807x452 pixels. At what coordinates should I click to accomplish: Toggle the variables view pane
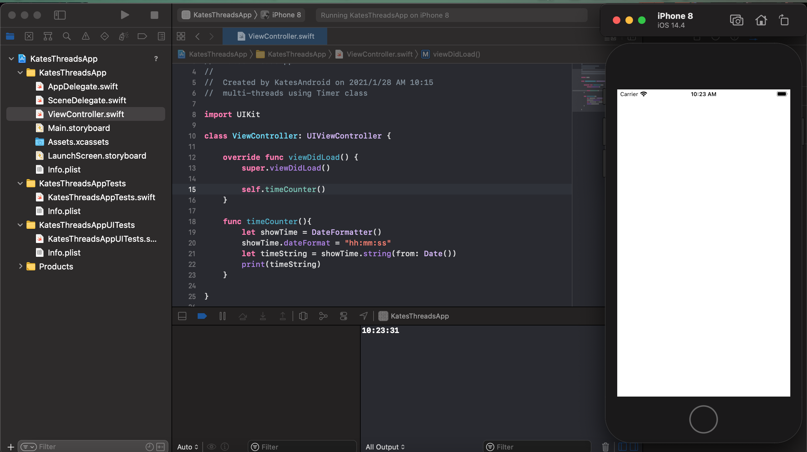click(622, 447)
